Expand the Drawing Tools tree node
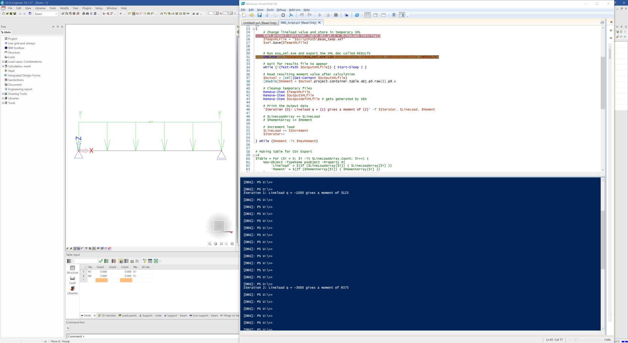This screenshot has height=343, width=628. pos(3,94)
